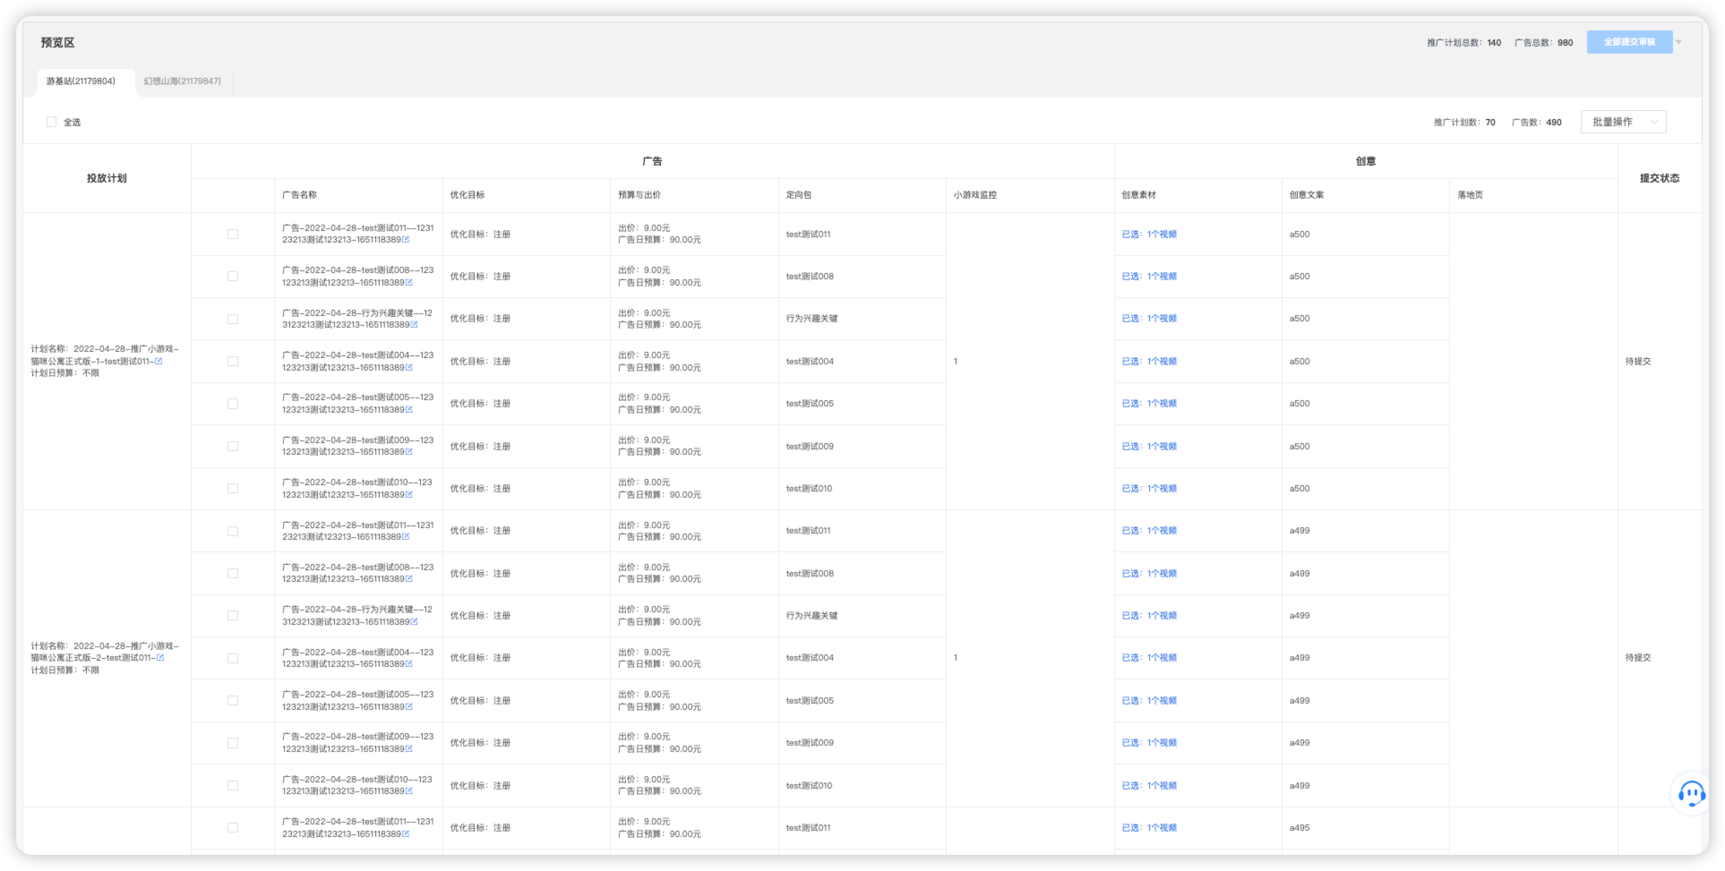Tick checkbox for first plan's test测试008 ad
Image resolution: width=1725 pixels, height=871 pixels.
(x=232, y=277)
